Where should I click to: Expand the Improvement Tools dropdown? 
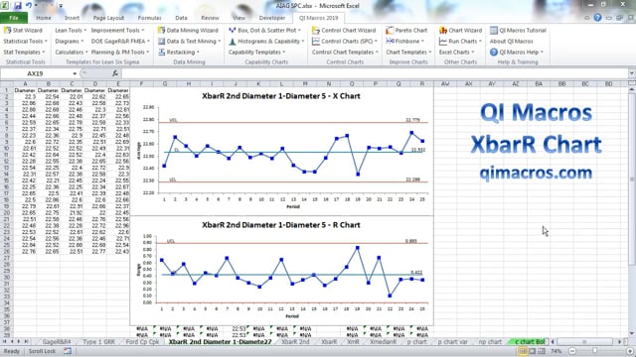(117, 31)
